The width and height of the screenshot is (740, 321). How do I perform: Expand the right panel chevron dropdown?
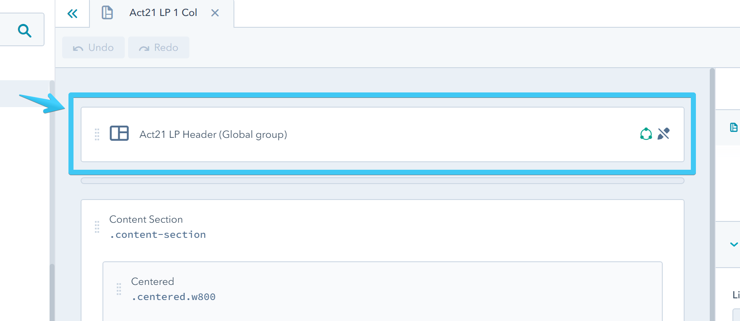pos(734,245)
